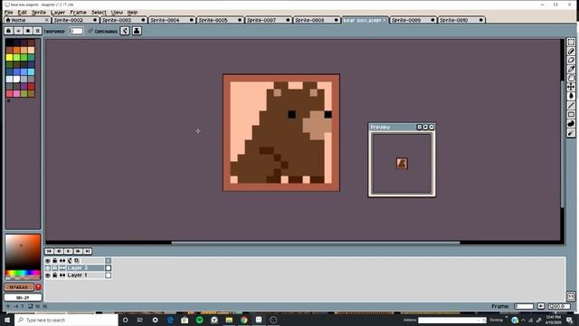Pick the yellow swatch in palette
Viewport: 579px width, 326px height.
coord(9,57)
